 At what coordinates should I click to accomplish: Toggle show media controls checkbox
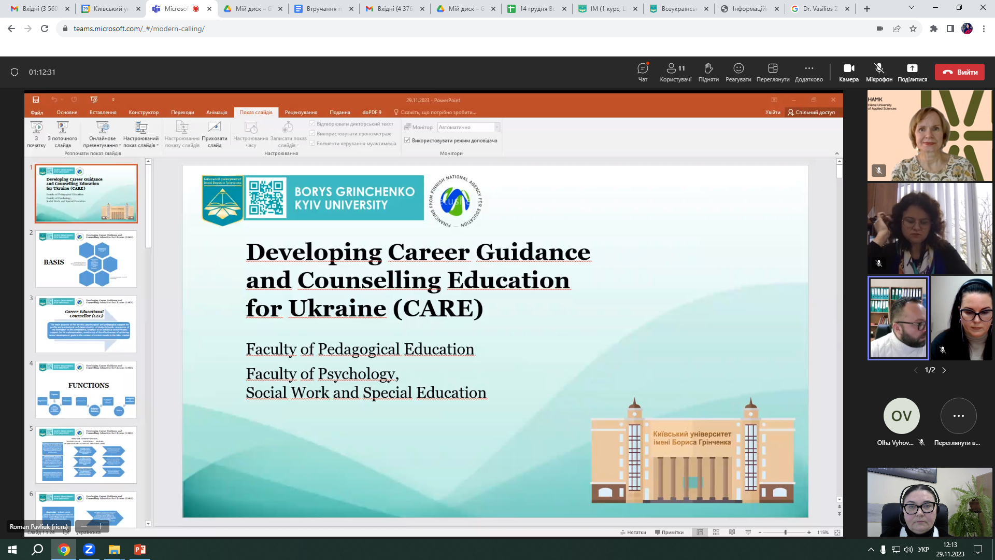tap(312, 144)
